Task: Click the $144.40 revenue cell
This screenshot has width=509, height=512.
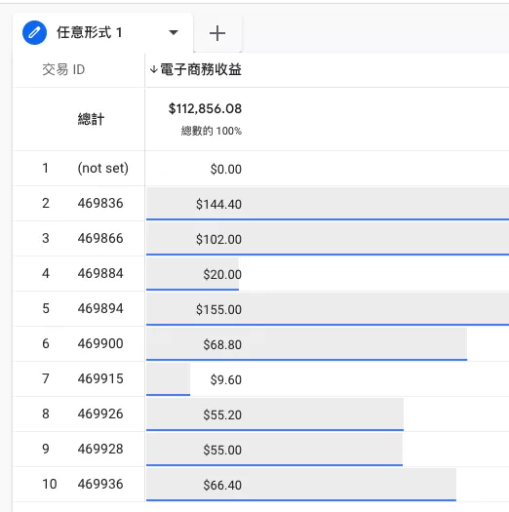Action: point(218,205)
